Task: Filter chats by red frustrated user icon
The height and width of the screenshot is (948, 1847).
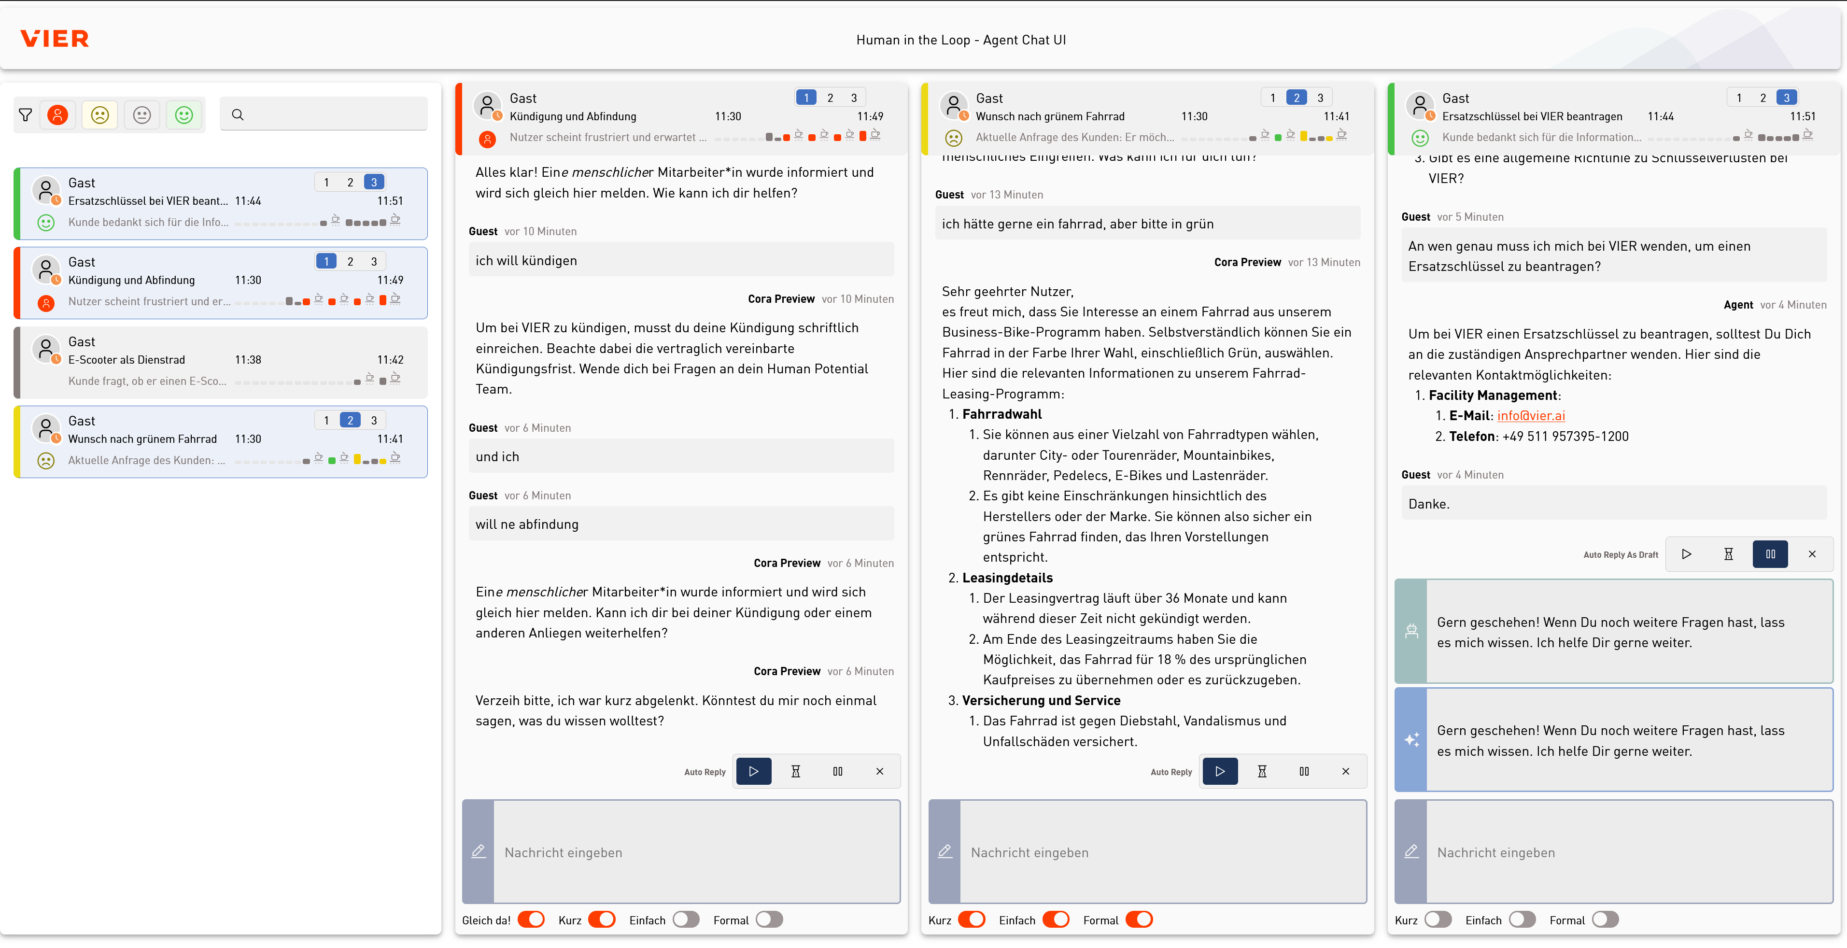Action: point(58,115)
